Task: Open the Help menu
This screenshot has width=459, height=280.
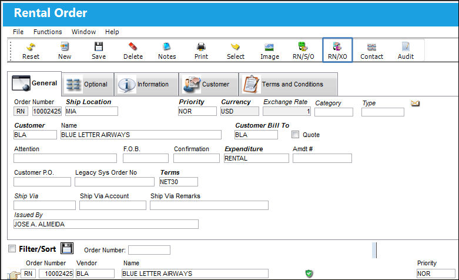Action: coord(112,32)
